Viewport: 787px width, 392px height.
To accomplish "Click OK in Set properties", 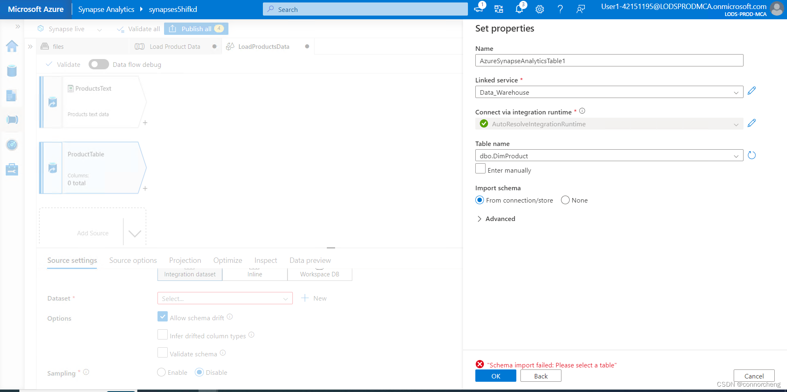I will pyautogui.click(x=495, y=376).
